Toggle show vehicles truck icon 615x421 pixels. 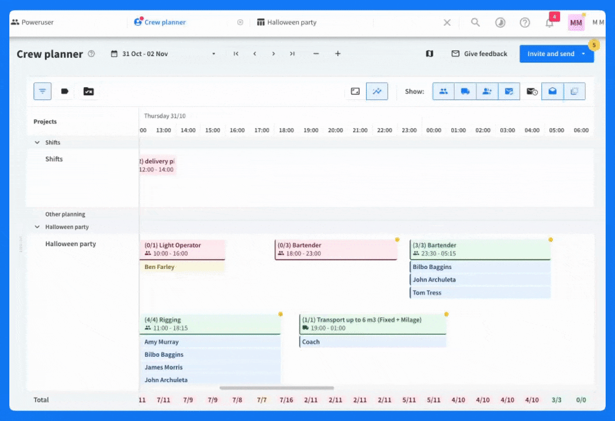465,91
